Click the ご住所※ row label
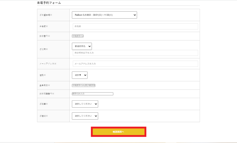 [x=44, y=49]
